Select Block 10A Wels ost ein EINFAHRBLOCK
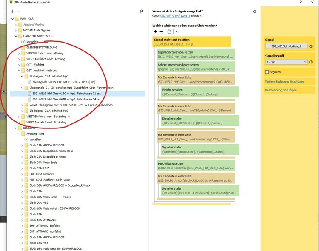 pyautogui.click(x=55, y=208)
